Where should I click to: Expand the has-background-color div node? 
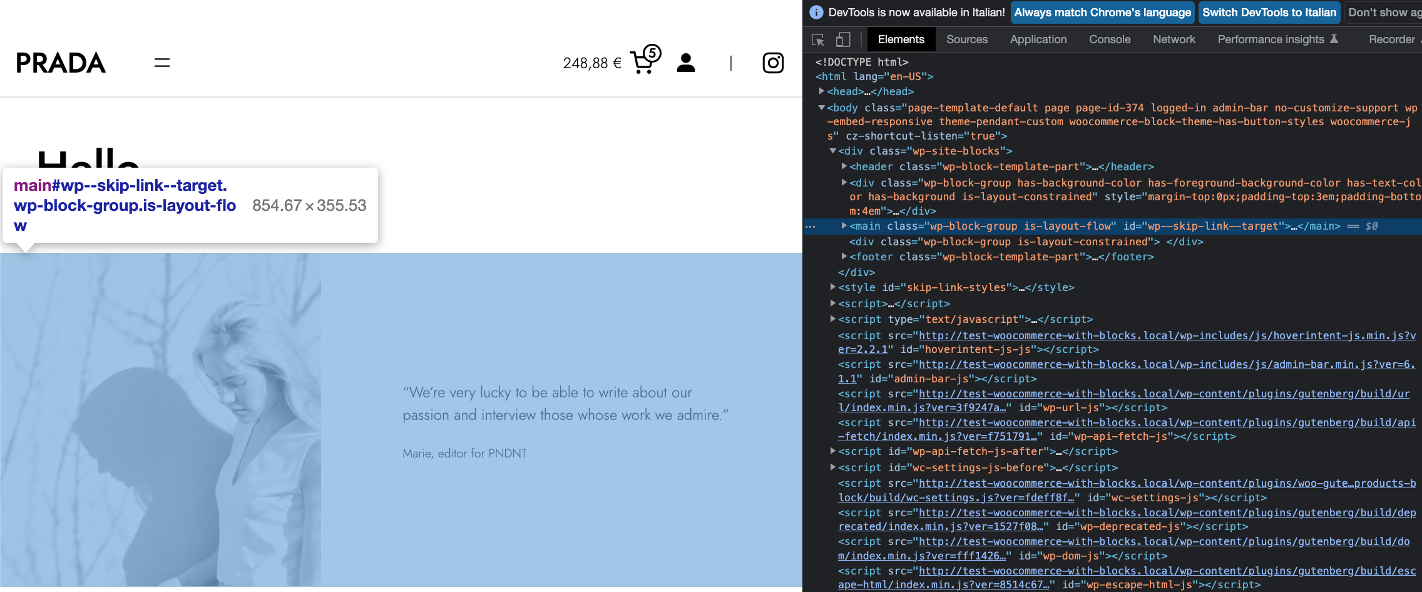coord(844,183)
